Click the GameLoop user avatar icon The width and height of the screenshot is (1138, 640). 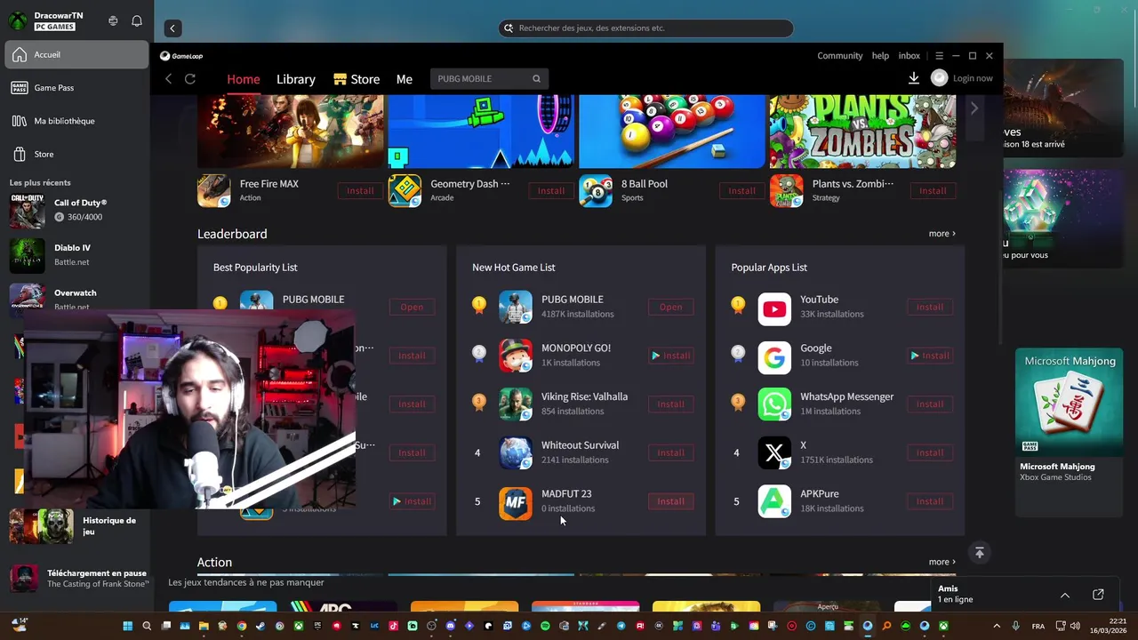[x=939, y=78]
